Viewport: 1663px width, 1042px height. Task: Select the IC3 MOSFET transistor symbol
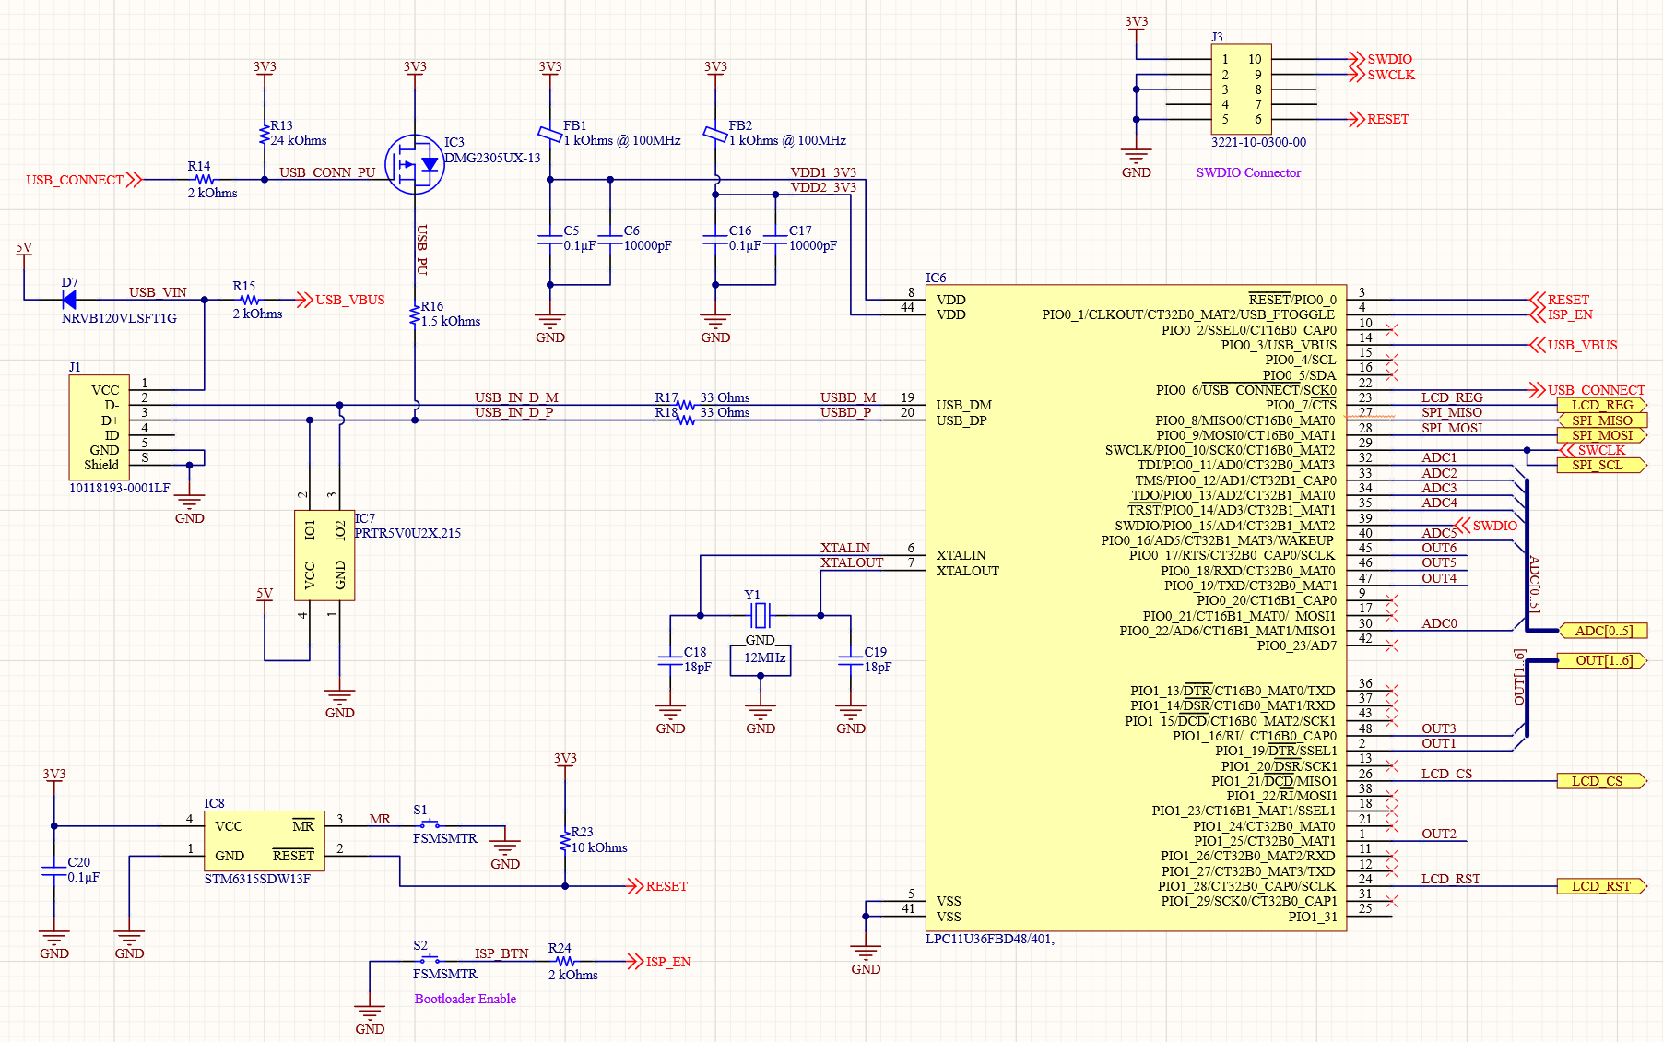coord(415,164)
